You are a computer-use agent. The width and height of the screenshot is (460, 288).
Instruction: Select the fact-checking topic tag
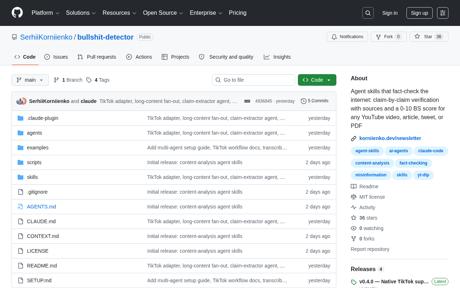413,163
